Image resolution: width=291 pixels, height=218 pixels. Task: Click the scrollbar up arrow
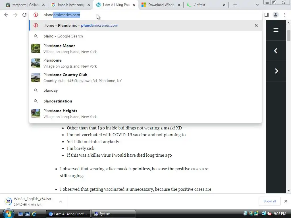point(288,23)
